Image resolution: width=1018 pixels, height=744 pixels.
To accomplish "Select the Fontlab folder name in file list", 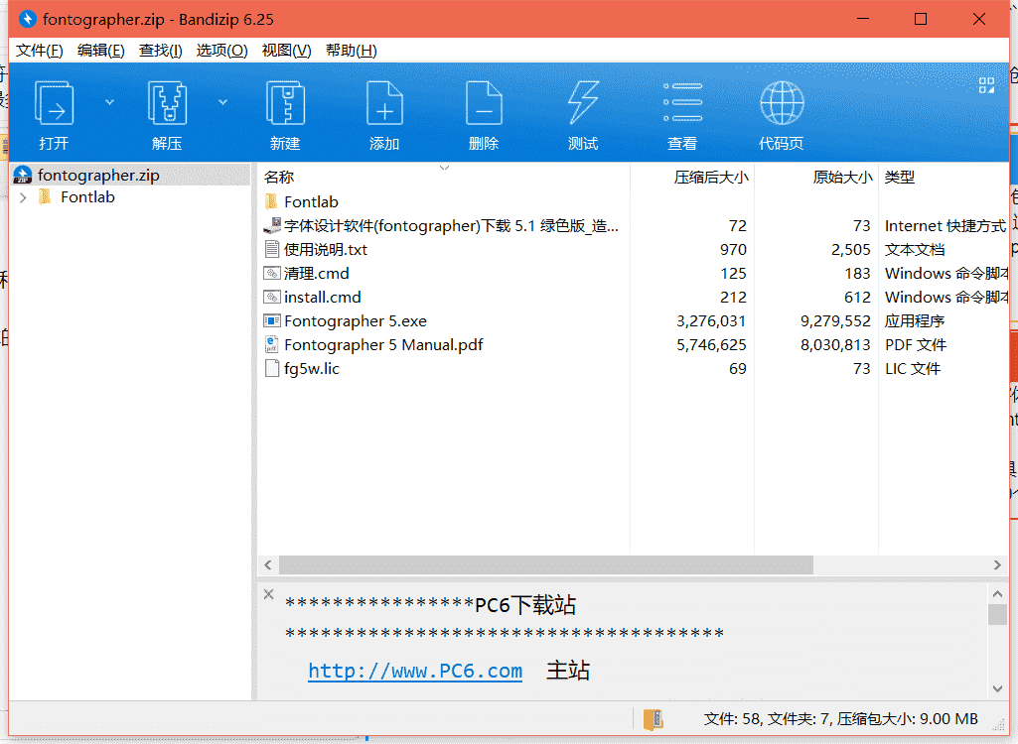I will click(x=311, y=201).
